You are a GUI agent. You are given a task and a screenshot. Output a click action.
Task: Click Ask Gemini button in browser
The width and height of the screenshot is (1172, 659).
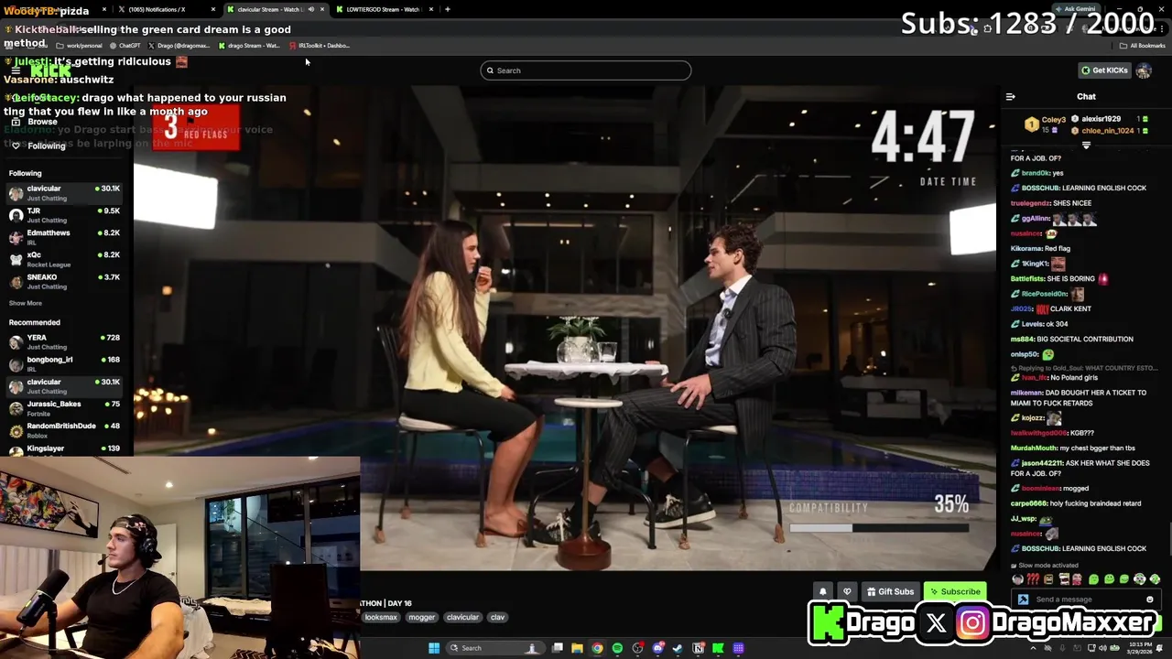[x=1077, y=9]
